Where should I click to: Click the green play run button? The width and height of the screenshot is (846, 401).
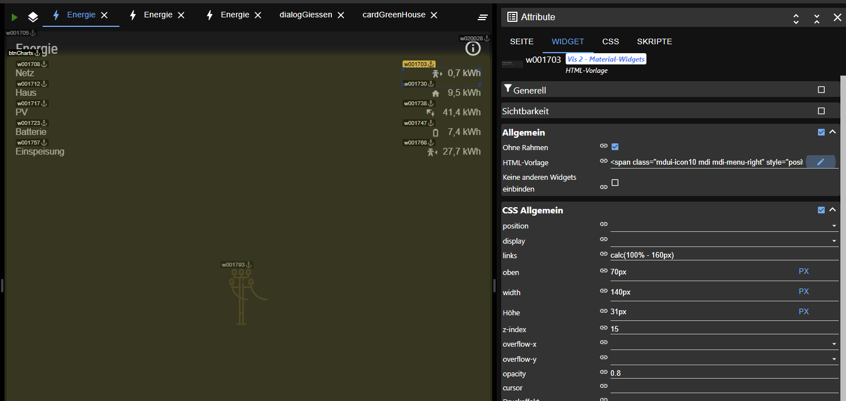pos(15,17)
